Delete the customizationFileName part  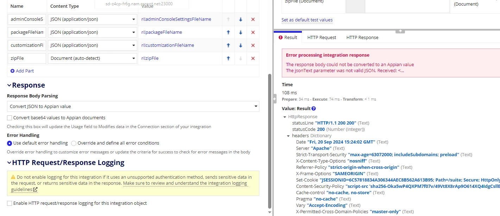[253, 45]
